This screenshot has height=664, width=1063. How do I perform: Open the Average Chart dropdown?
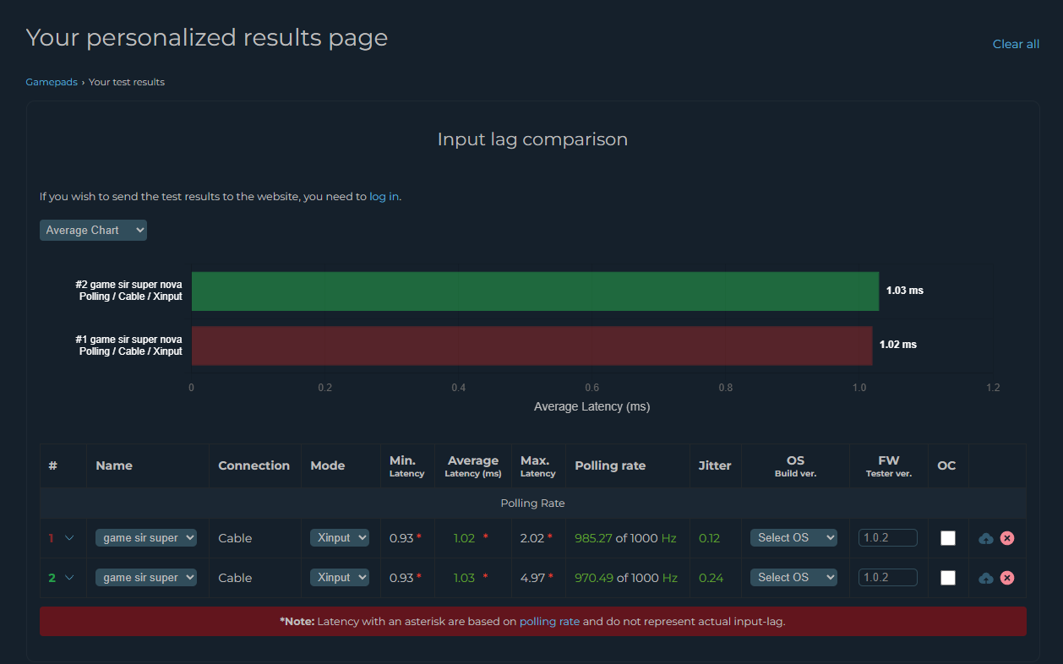coord(93,230)
